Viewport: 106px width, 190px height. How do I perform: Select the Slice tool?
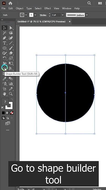[11, 89]
